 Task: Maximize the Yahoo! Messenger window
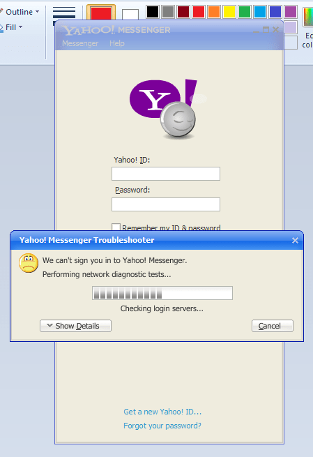266,30
